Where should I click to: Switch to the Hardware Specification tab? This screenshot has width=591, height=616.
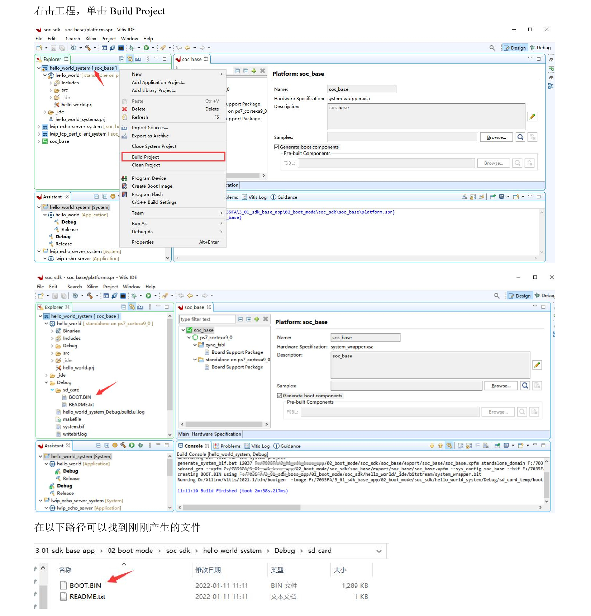pos(216,434)
